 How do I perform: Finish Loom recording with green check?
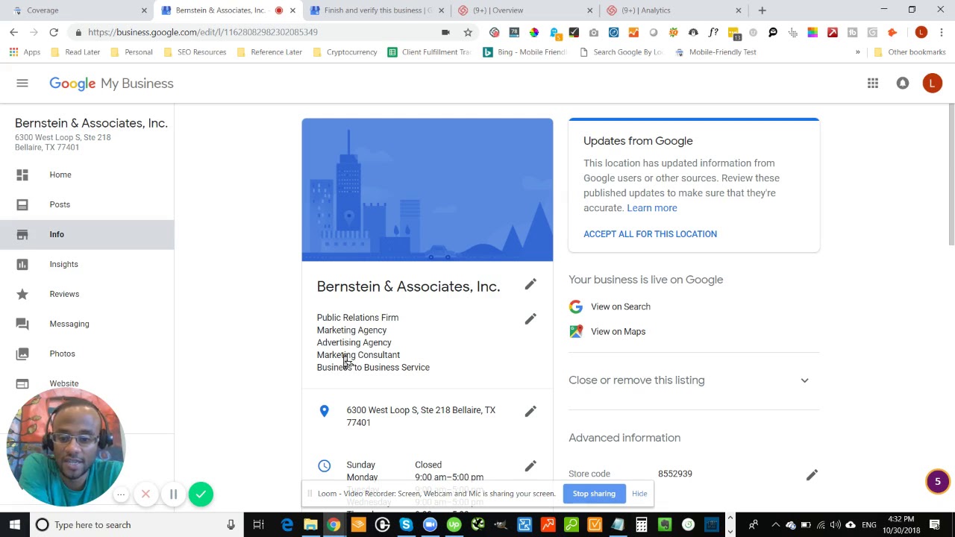point(201,494)
